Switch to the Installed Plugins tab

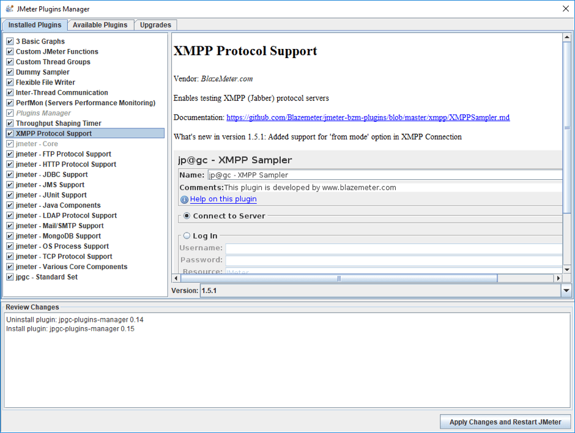point(35,25)
